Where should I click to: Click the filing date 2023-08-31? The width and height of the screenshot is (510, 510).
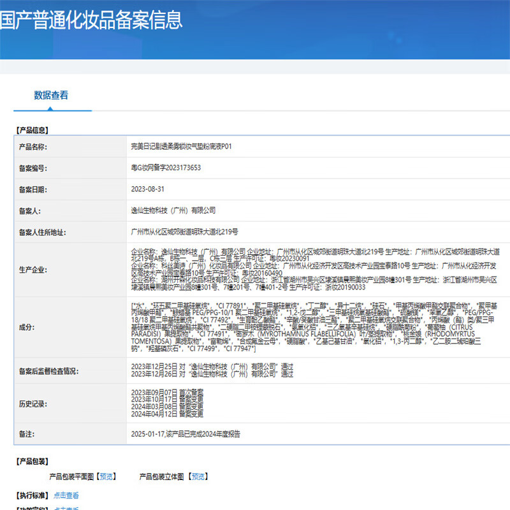coord(147,189)
